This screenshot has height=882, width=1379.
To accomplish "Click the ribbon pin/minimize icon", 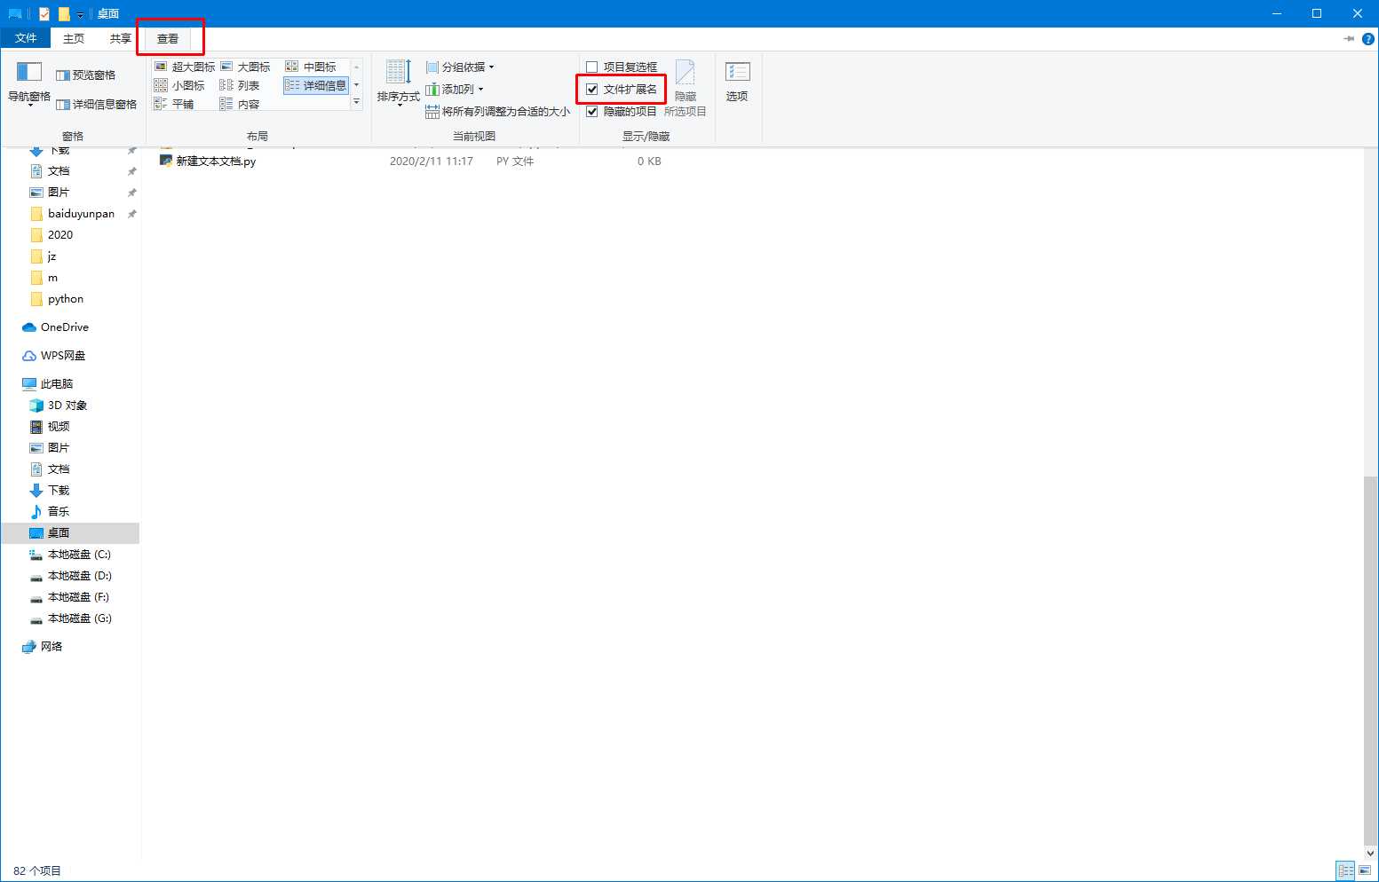I will tap(1349, 39).
